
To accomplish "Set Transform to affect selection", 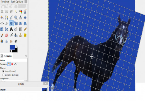I will pyautogui.click(x=12, y=64).
